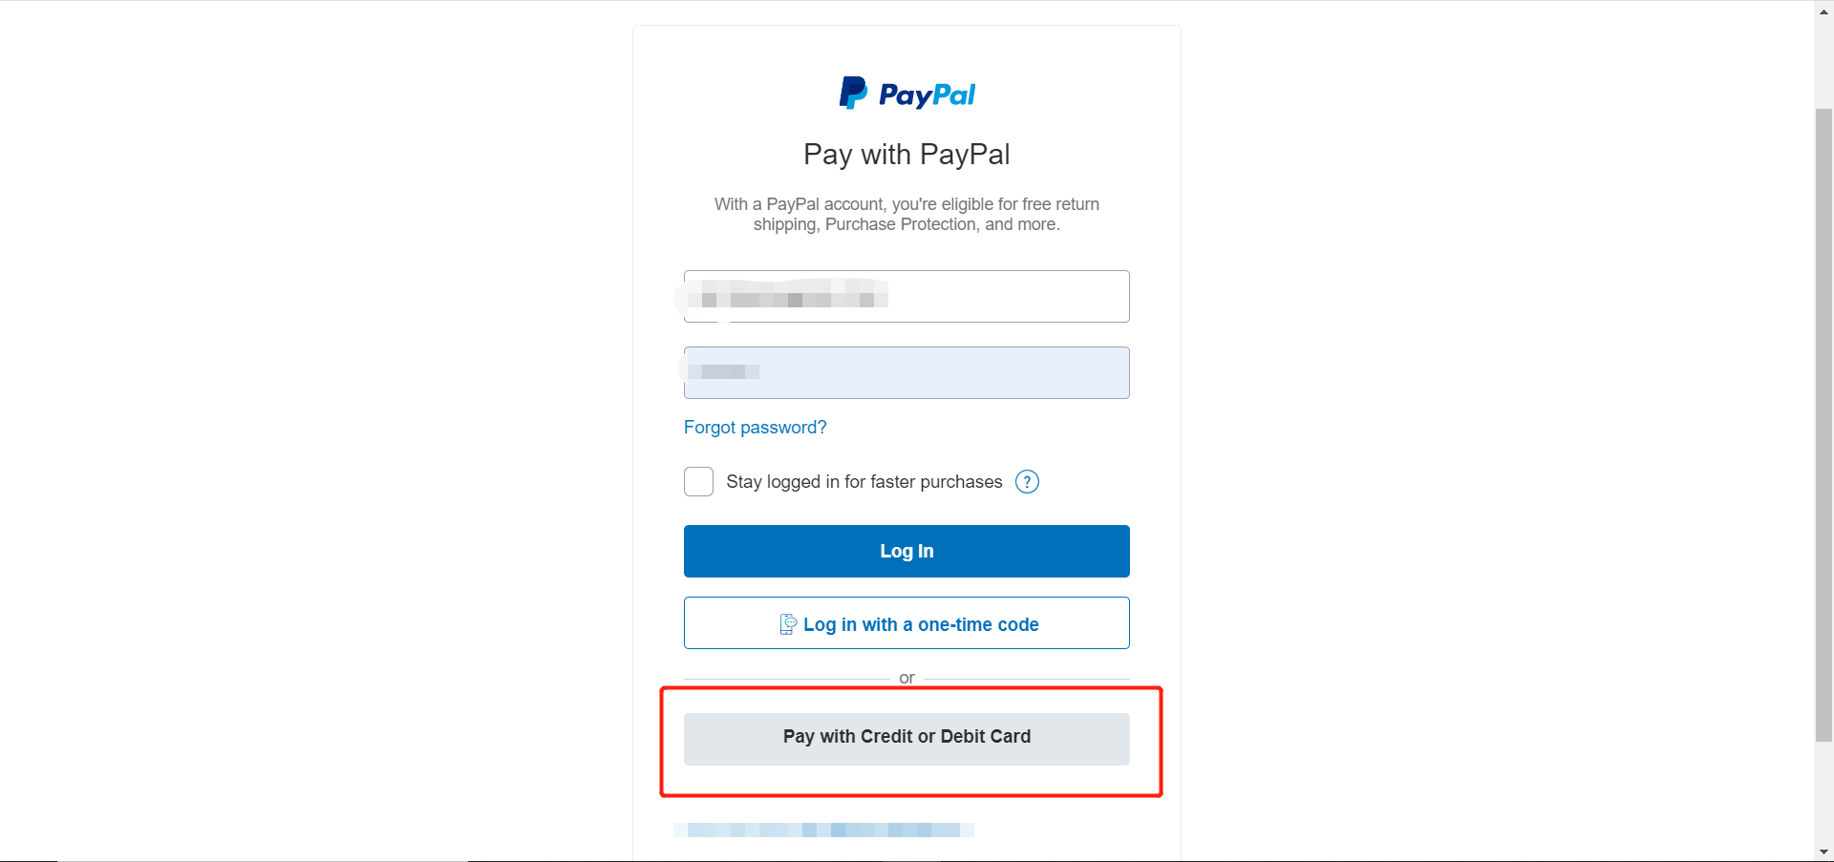Click the vertical scrollbar thumb
The height and width of the screenshot is (862, 1834).
[1823, 425]
